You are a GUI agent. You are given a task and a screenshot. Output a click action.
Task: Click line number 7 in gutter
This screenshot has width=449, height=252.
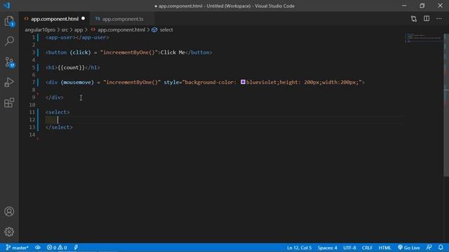(34, 83)
